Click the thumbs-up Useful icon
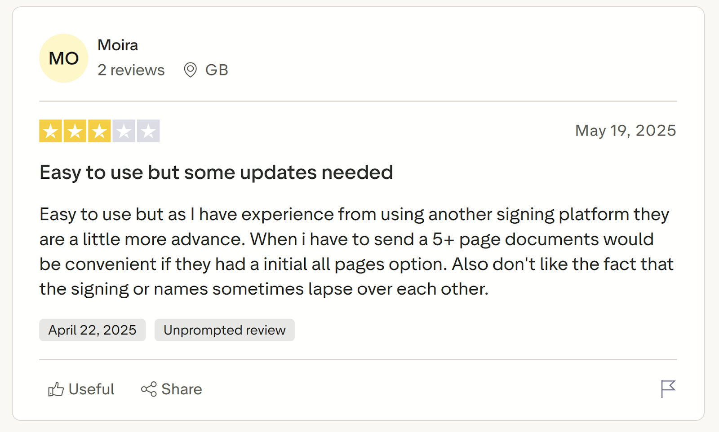This screenshot has height=432, width=719. [56, 389]
